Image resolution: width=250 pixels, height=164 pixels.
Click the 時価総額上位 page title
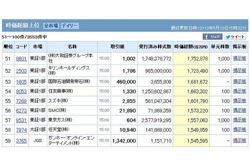[23, 25]
